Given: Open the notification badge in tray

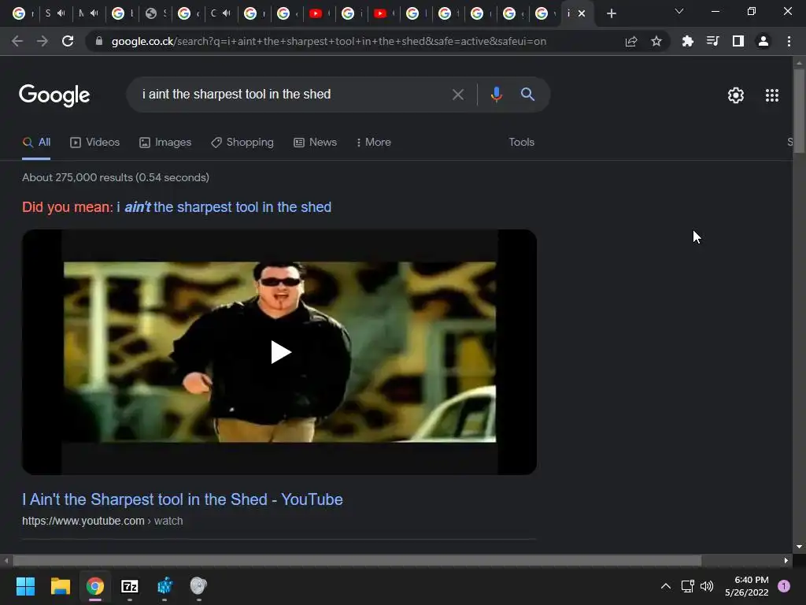Looking at the screenshot, I should (x=783, y=586).
